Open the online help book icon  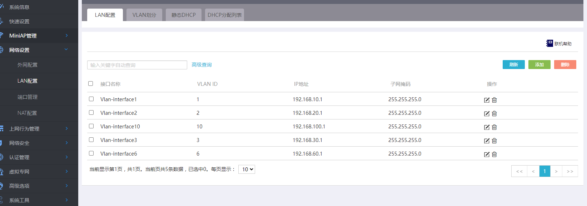[549, 43]
